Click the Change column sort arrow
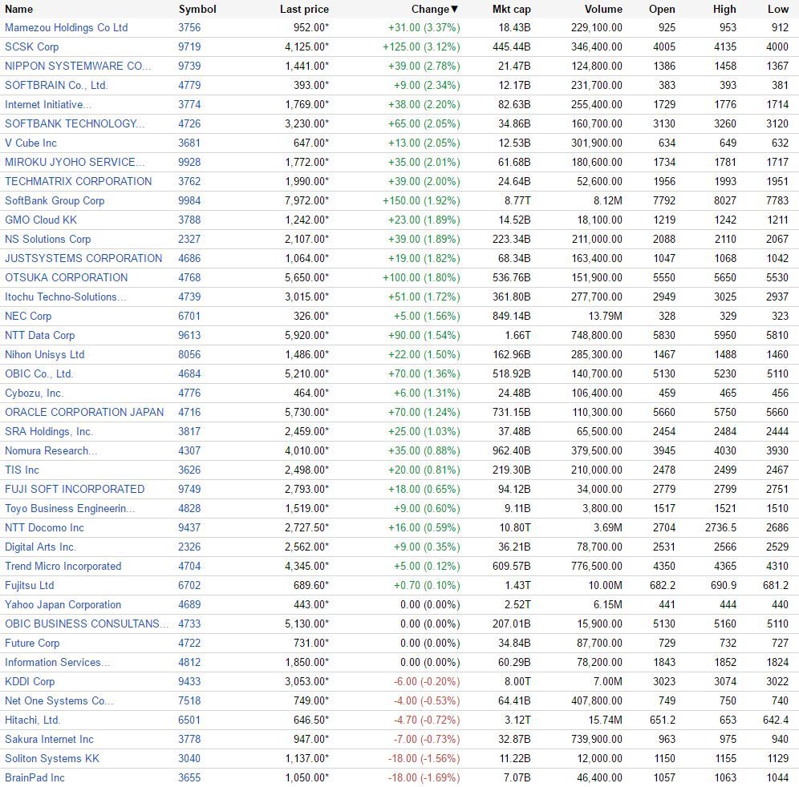The image size is (799, 787). 455,9
